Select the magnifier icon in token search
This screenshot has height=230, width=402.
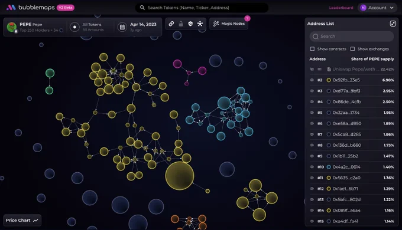pos(142,8)
